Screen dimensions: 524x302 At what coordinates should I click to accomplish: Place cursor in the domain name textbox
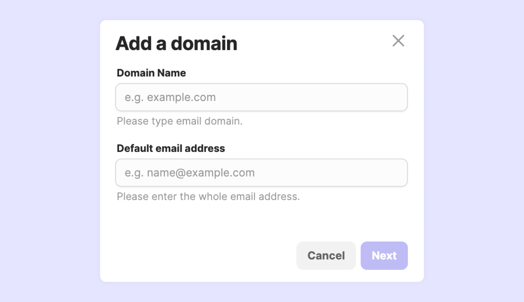pos(261,97)
